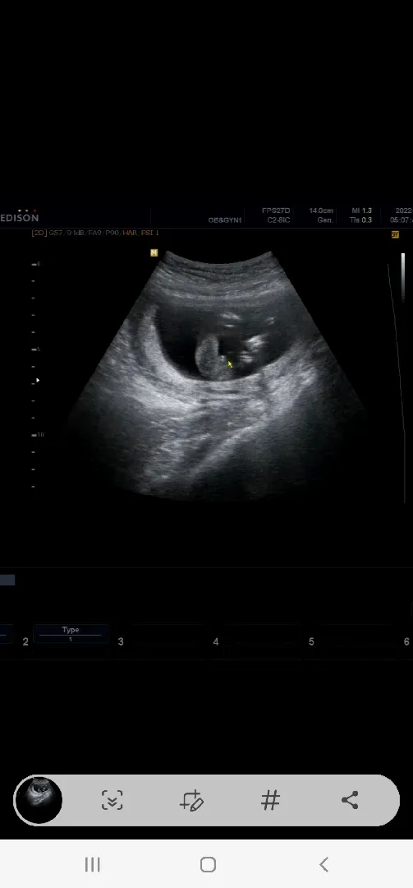Click the EDISON logo text
The height and width of the screenshot is (888, 413).
(x=19, y=217)
